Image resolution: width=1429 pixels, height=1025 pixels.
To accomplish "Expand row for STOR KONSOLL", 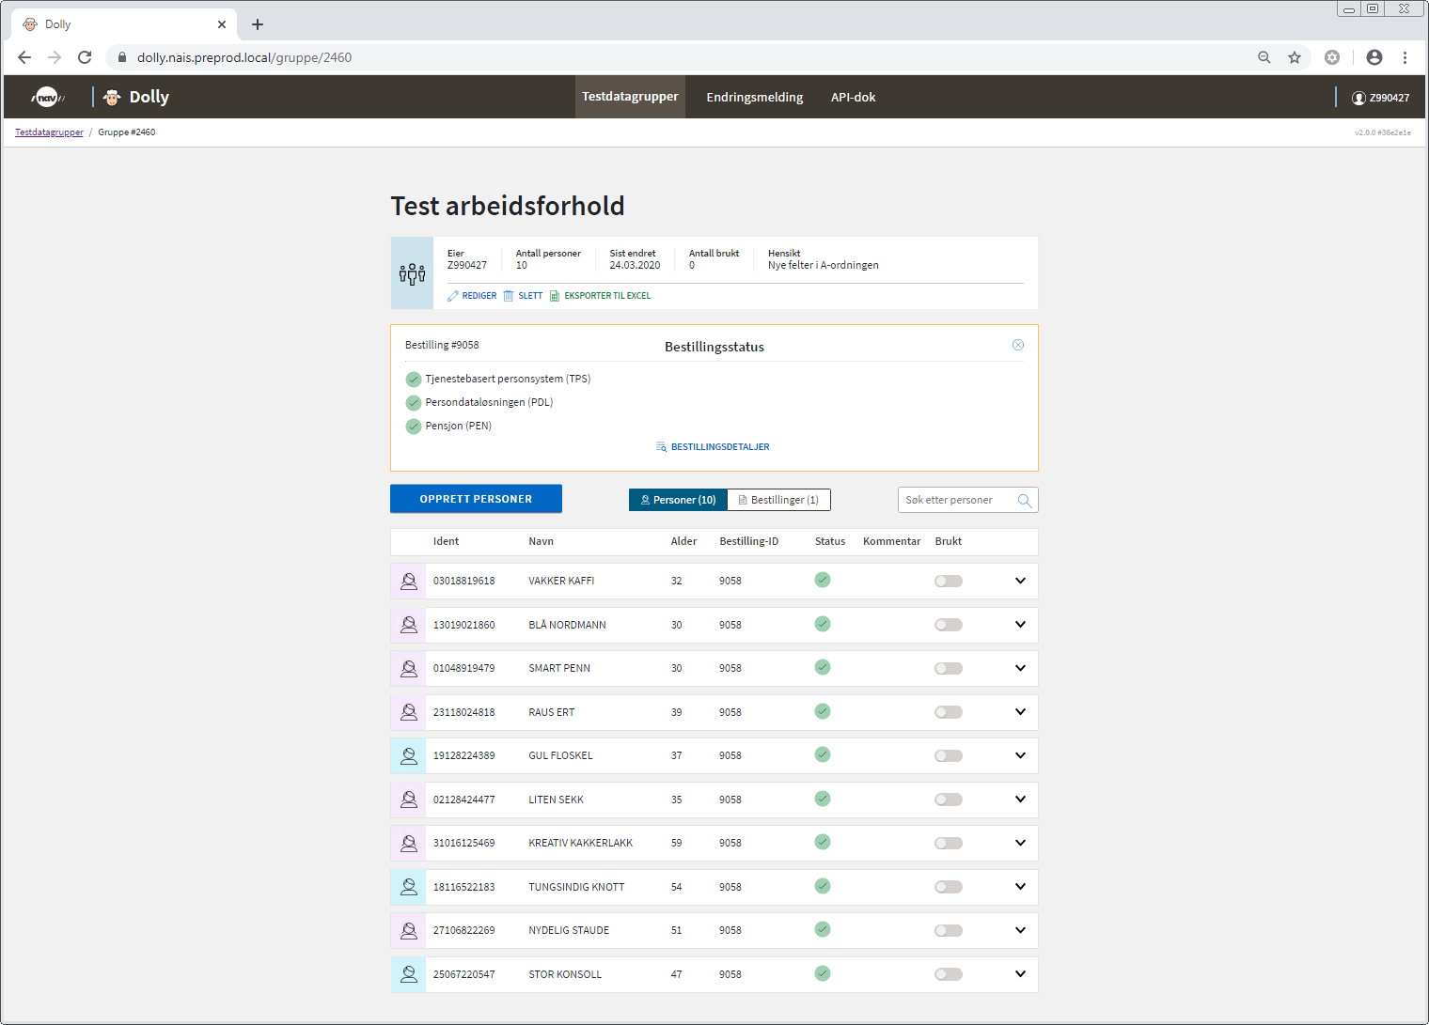I will pos(1020,974).
